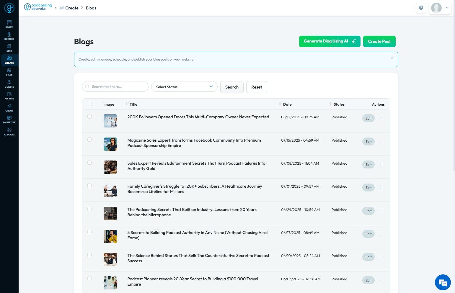Image resolution: width=455 pixels, height=293 pixels.
Task: Click the Create breadcrumb item
Action: [x=72, y=8]
